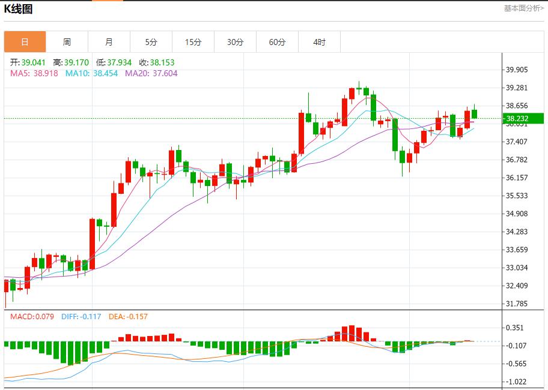
Task: Click the current price tag 38.232
Action: point(523,119)
